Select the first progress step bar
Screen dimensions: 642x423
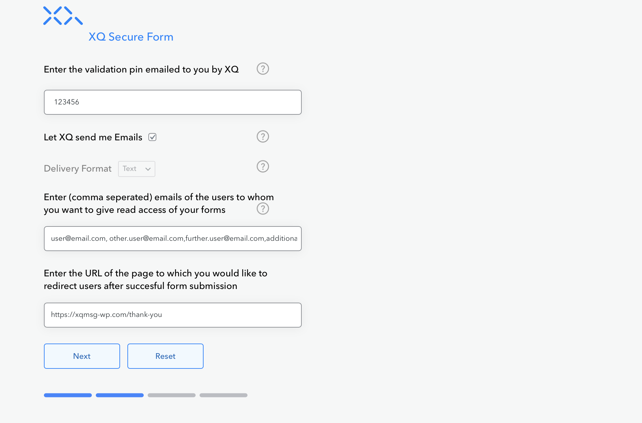coord(68,395)
